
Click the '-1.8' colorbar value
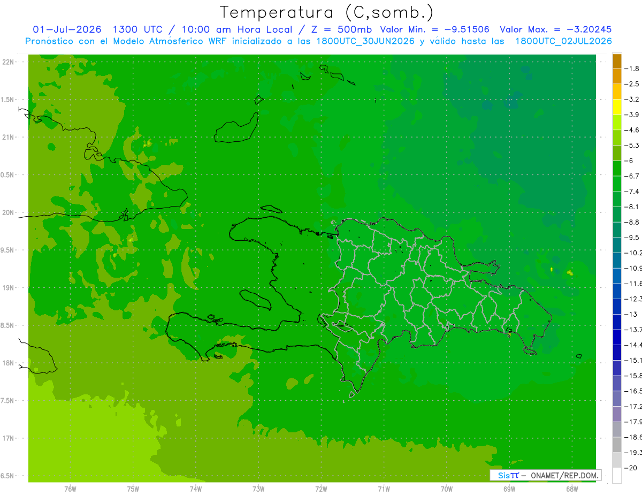click(632, 68)
